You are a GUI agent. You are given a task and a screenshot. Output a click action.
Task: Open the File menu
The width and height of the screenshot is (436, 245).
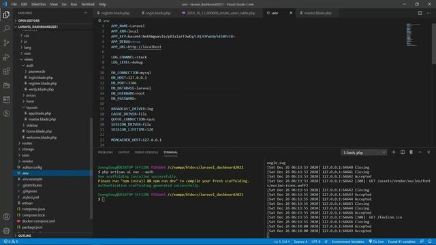14,4
